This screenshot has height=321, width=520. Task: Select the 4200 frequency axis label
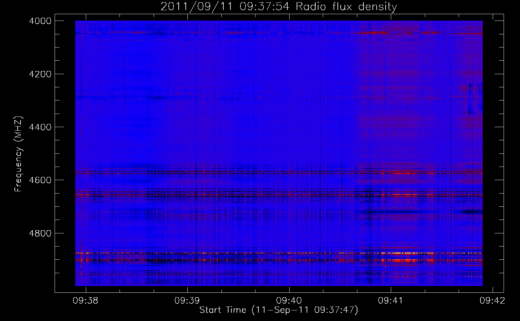pyautogui.click(x=40, y=74)
